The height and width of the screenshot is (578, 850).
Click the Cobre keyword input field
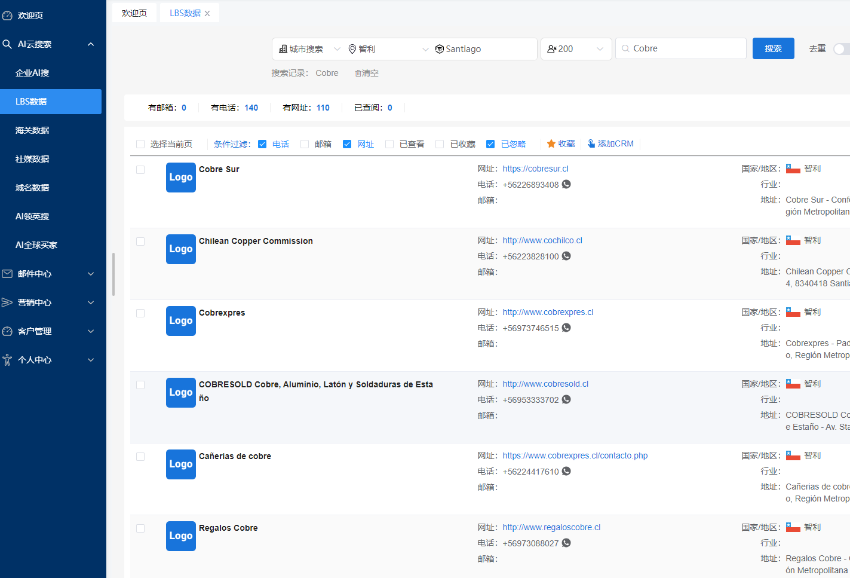click(681, 48)
